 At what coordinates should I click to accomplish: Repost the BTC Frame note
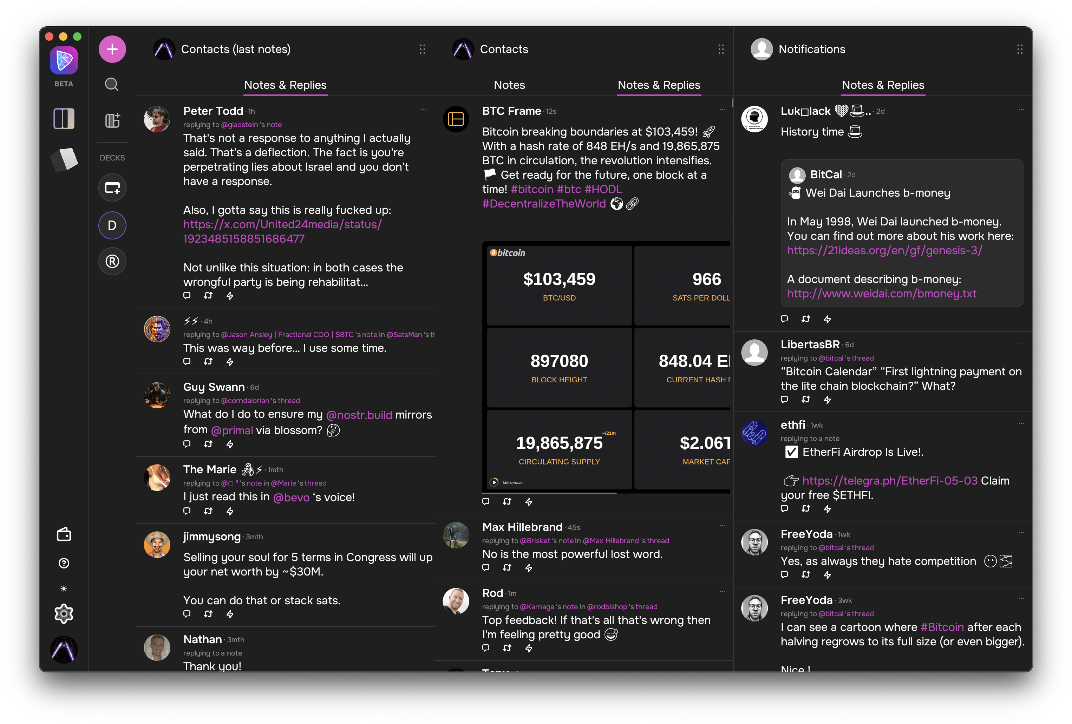coord(508,501)
